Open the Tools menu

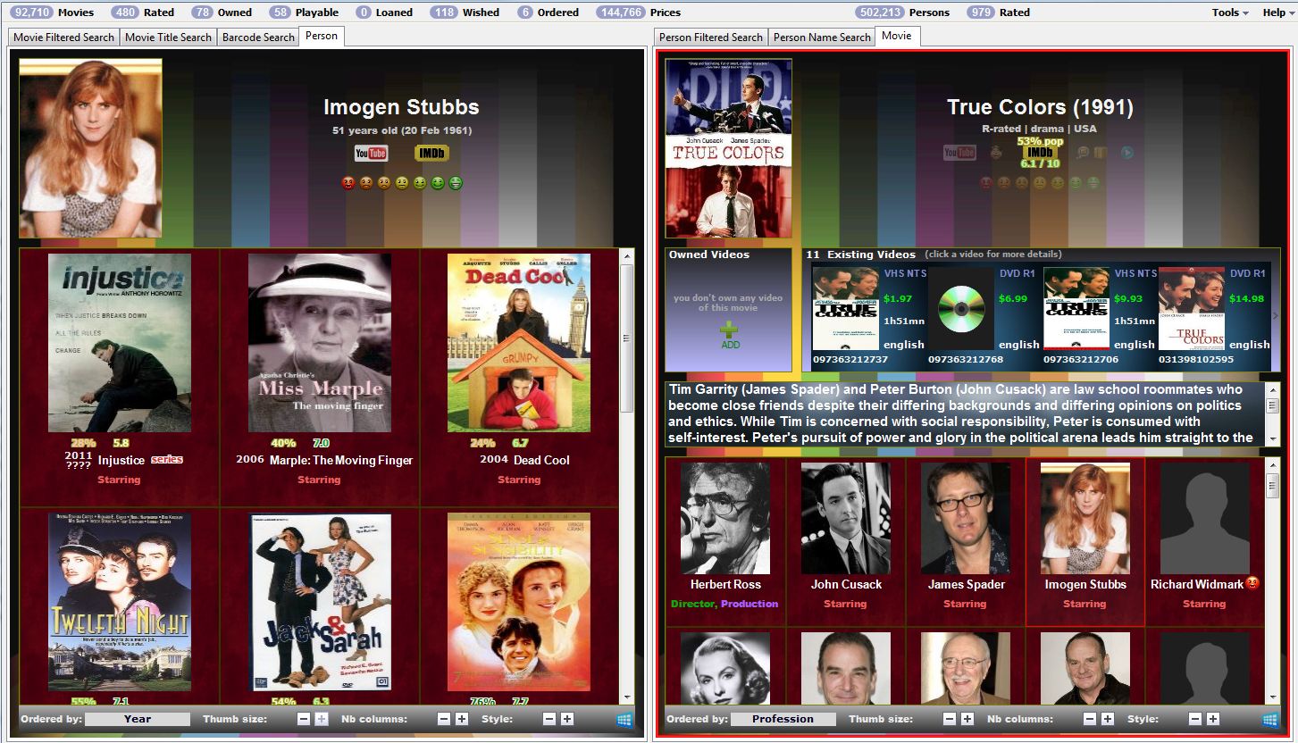[1230, 13]
